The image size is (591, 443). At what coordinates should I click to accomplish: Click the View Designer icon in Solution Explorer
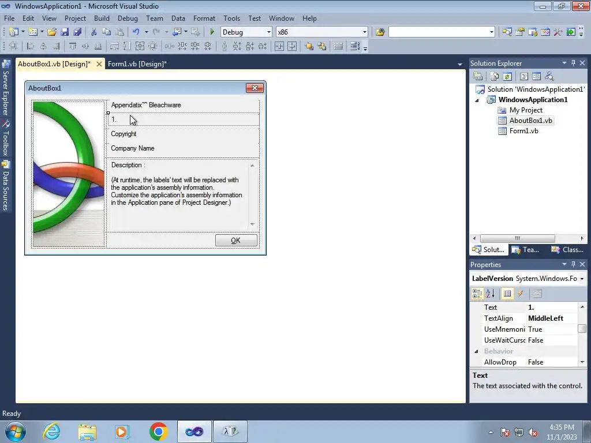tap(536, 77)
